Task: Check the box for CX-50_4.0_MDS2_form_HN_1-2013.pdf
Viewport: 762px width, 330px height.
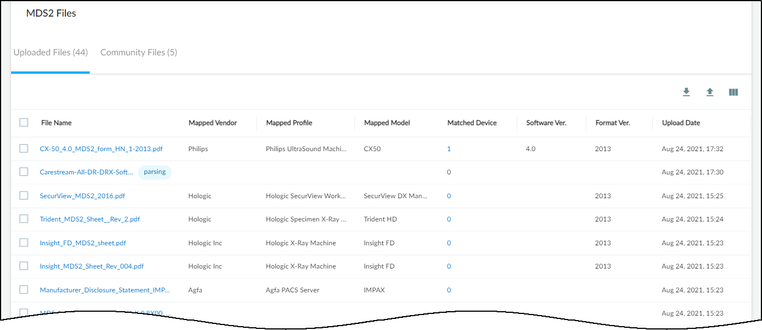Action: pyautogui.click(x=24, y=148)
